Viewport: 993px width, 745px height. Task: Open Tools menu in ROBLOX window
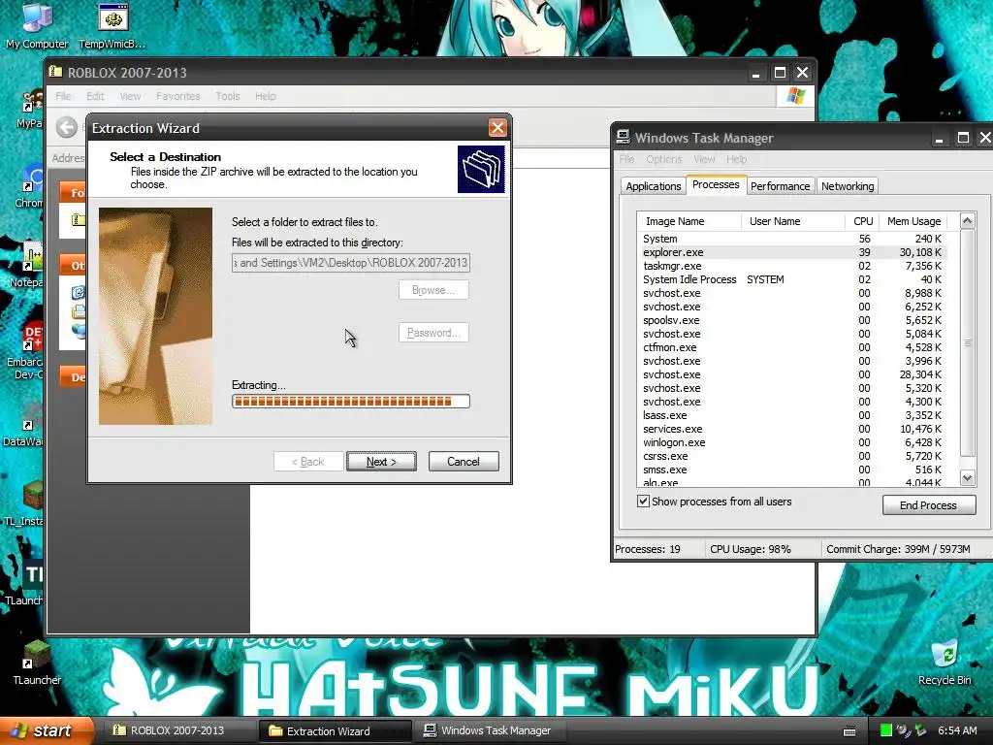(x=227, y=96)
